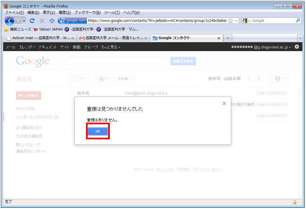Open select-all checkbox dropdown
This screenshot has height=209, width=306.
pyautogui.click(x=78, y=78)
